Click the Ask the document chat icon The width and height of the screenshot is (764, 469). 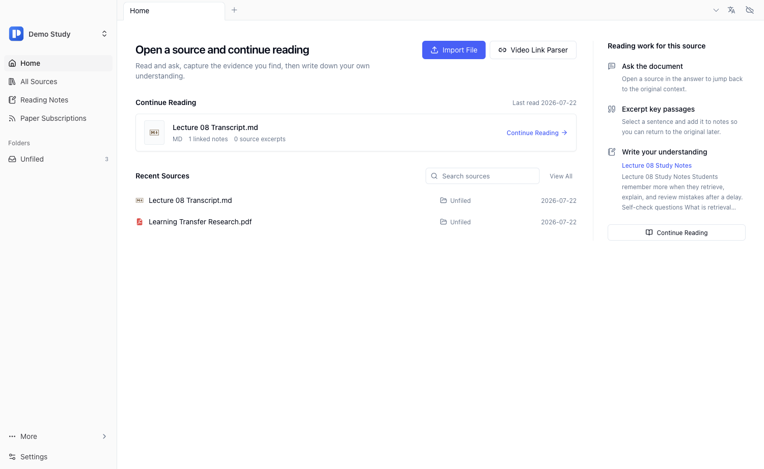[x=612, y=66]
